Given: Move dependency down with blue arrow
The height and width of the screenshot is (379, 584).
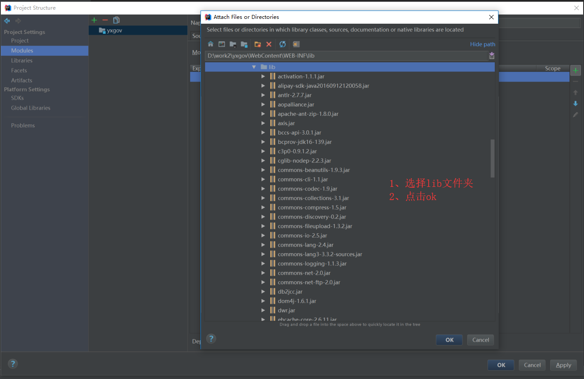Looking at the screenshot, I should (575, 104).
